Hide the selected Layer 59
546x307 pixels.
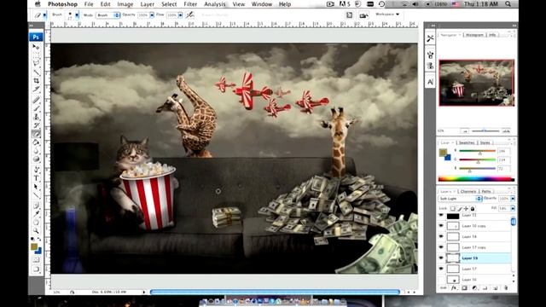pyautogui.click(x=441, y=258)
